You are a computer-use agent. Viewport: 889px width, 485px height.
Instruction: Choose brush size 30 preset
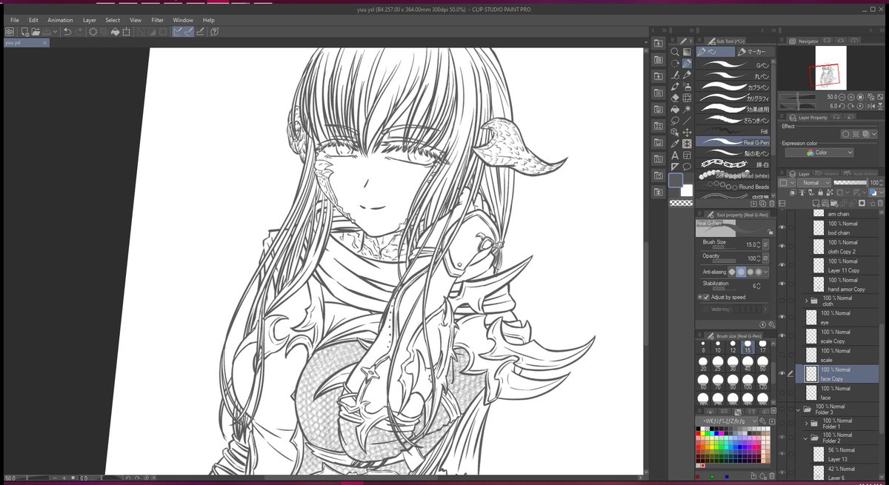[733, 362]
